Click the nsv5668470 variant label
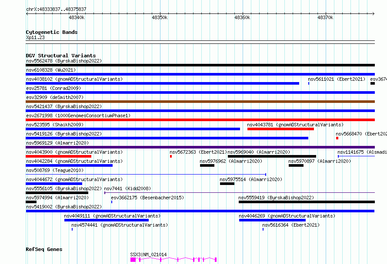 [x=361, y=134]
